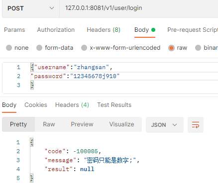Select the raw body option
This screenshot has width=218, height=187.
tap(178, 48)
